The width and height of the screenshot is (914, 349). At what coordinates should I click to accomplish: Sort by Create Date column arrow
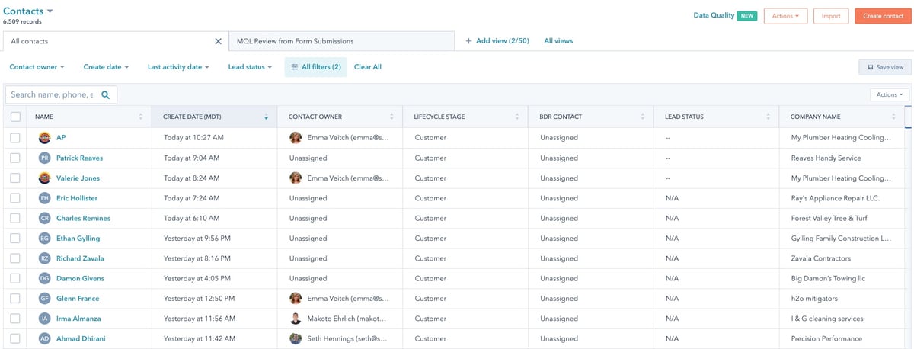266,117
